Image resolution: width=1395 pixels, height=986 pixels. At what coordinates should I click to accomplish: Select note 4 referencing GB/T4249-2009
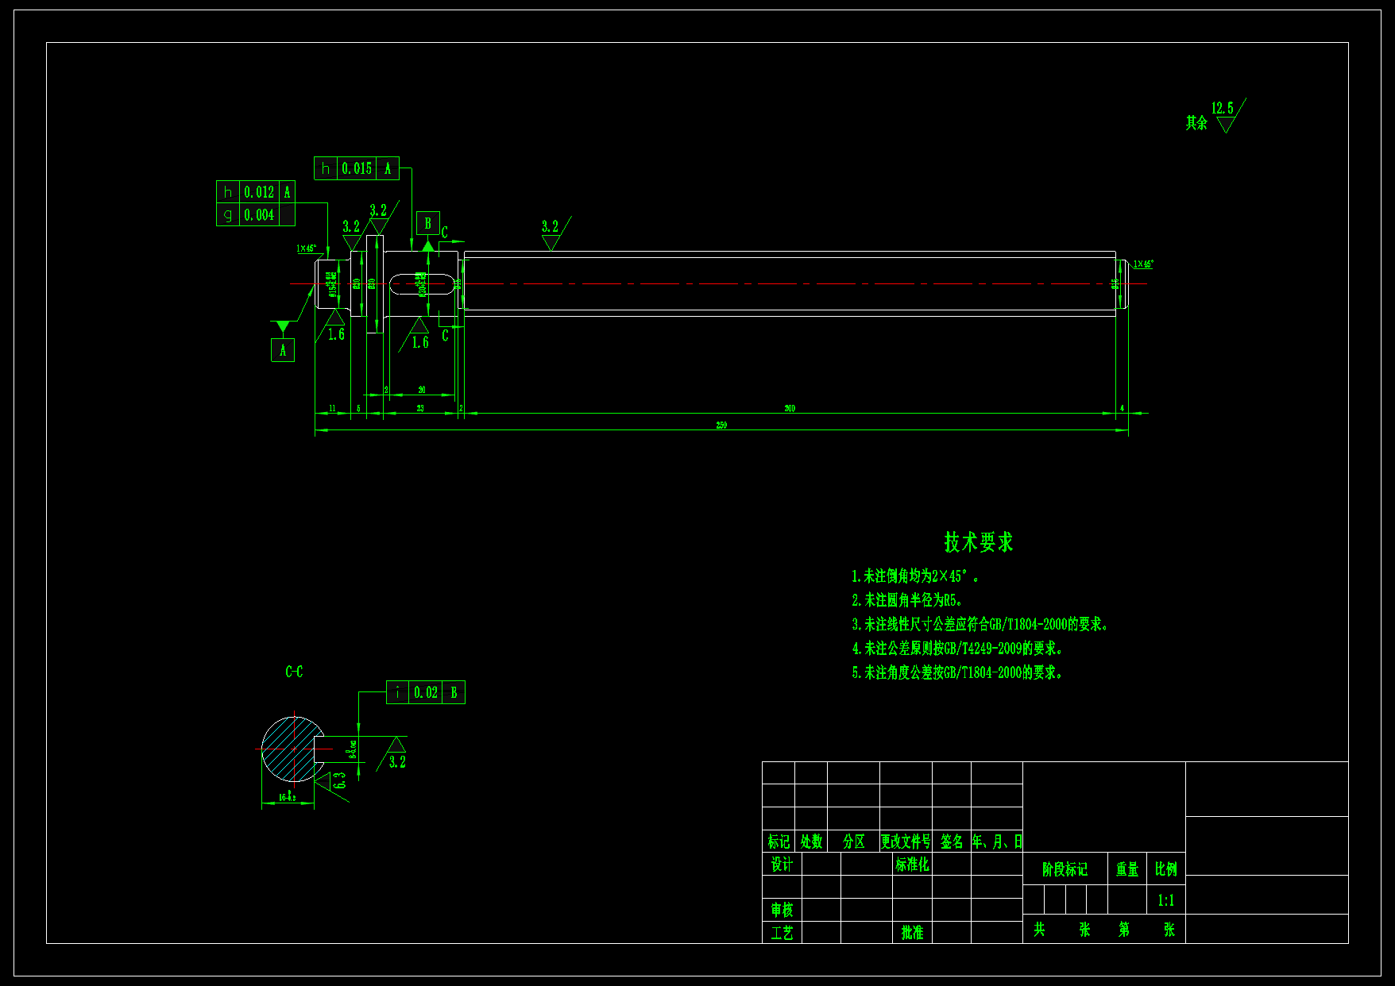pos(957,649)
